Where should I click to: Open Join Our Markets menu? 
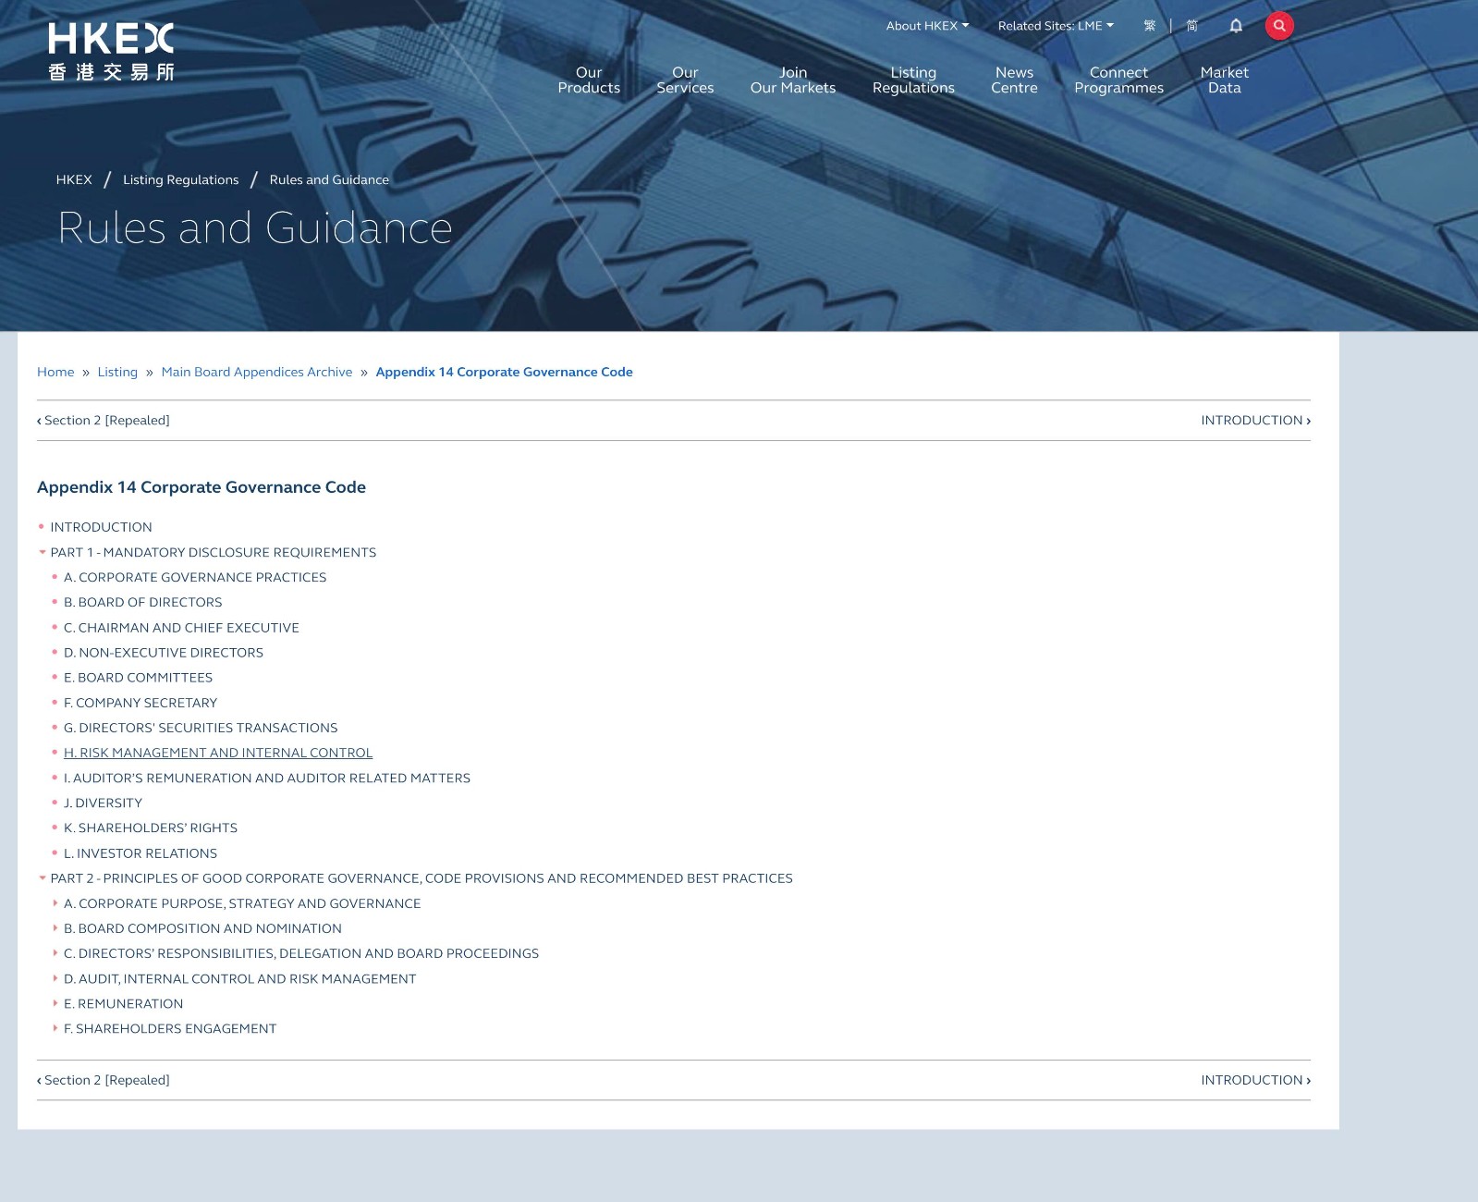click(x=793, y=80)
